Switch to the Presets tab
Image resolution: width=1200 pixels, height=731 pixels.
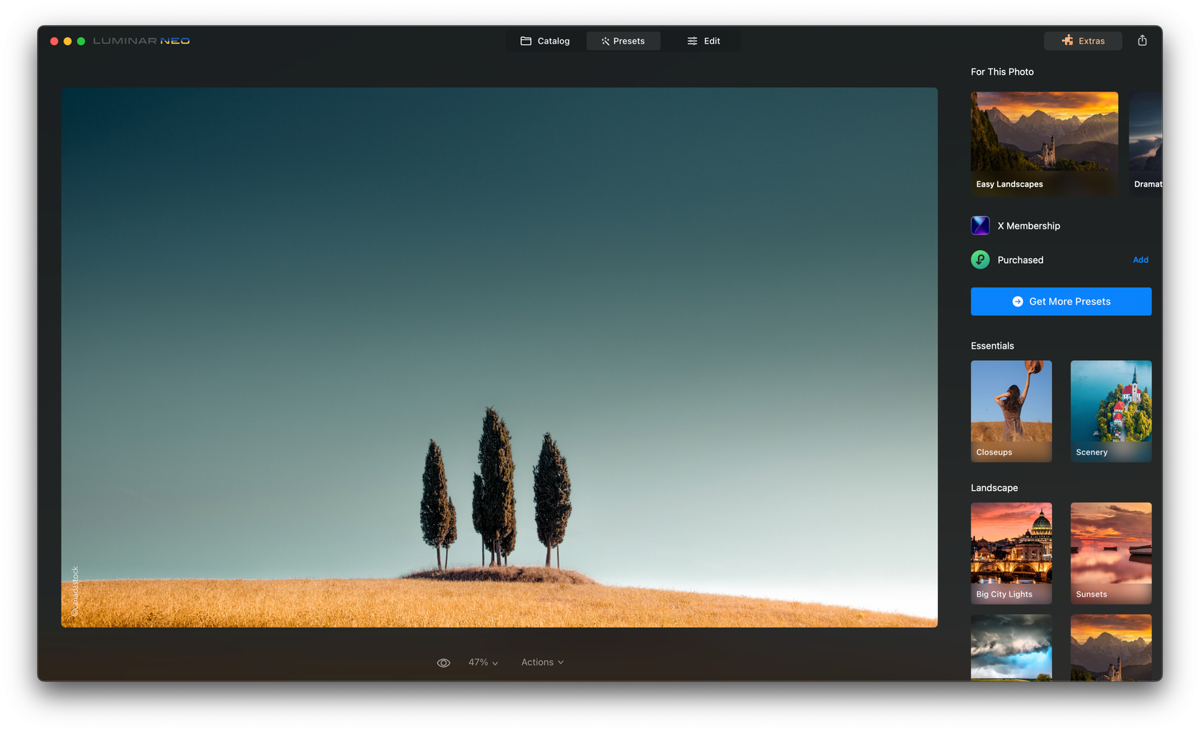[x=623, y=41]
